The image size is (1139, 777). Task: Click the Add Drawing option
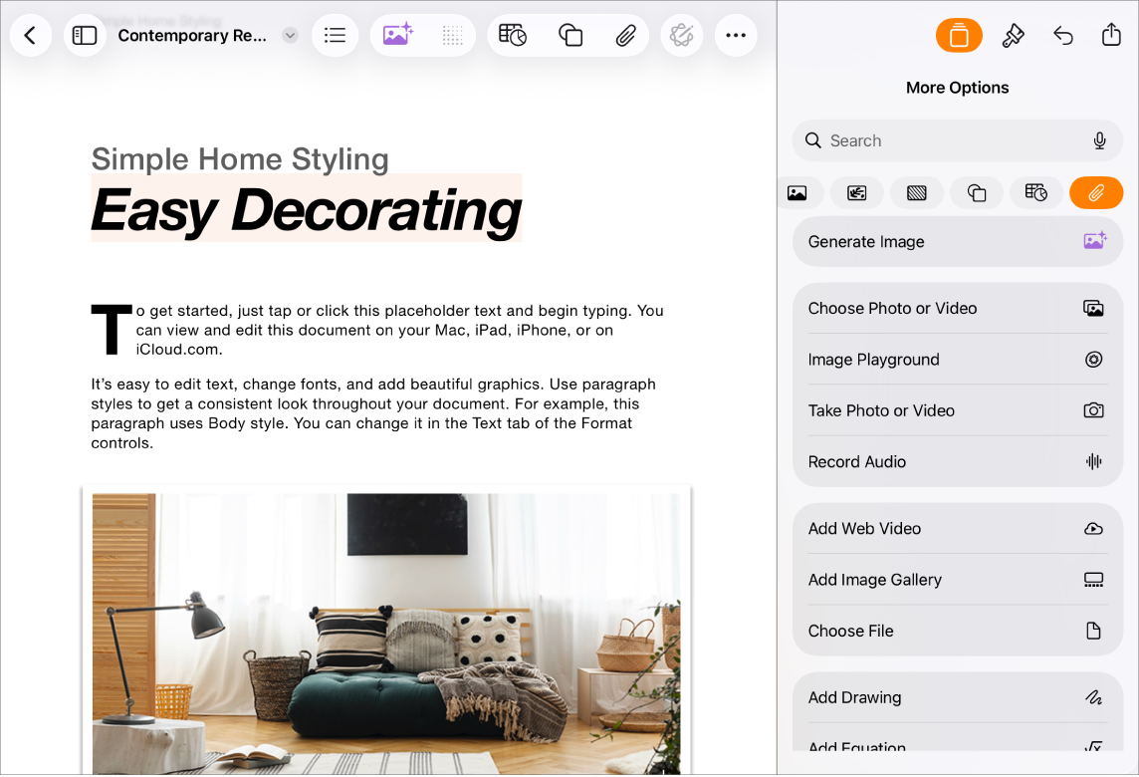tap(956, 697)
